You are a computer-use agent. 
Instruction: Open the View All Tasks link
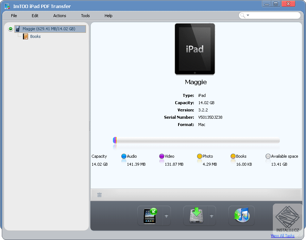283,236
